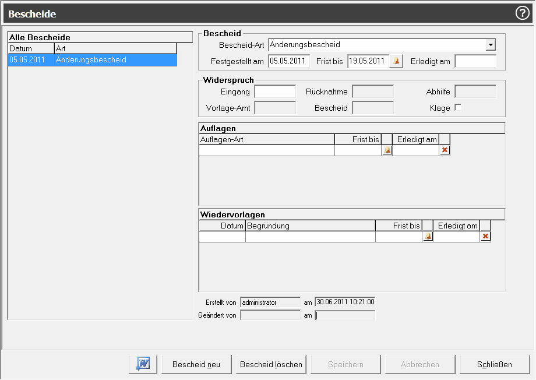Sort list by Datum column header
536x380 pixels.
click(31, 48)
